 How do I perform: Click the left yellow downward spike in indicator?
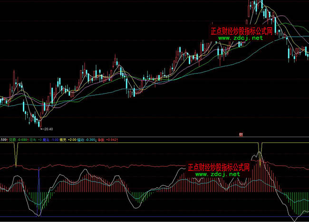(16, 155)
